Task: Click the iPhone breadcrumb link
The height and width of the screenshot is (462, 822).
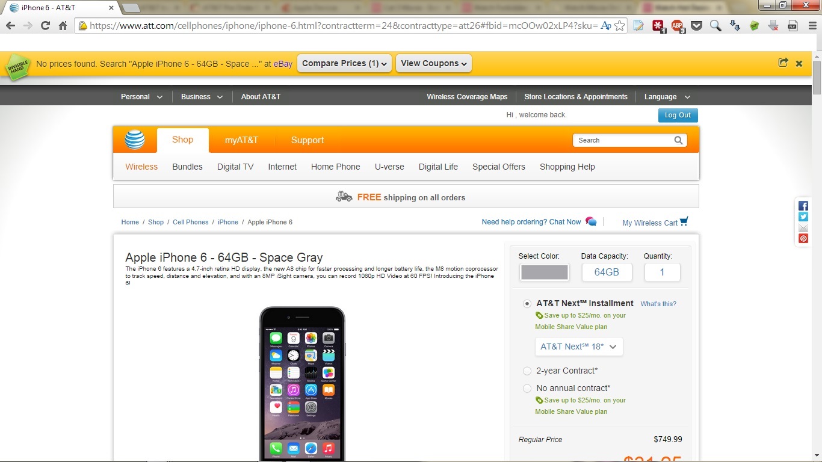Action: click(x=228, y=222)
